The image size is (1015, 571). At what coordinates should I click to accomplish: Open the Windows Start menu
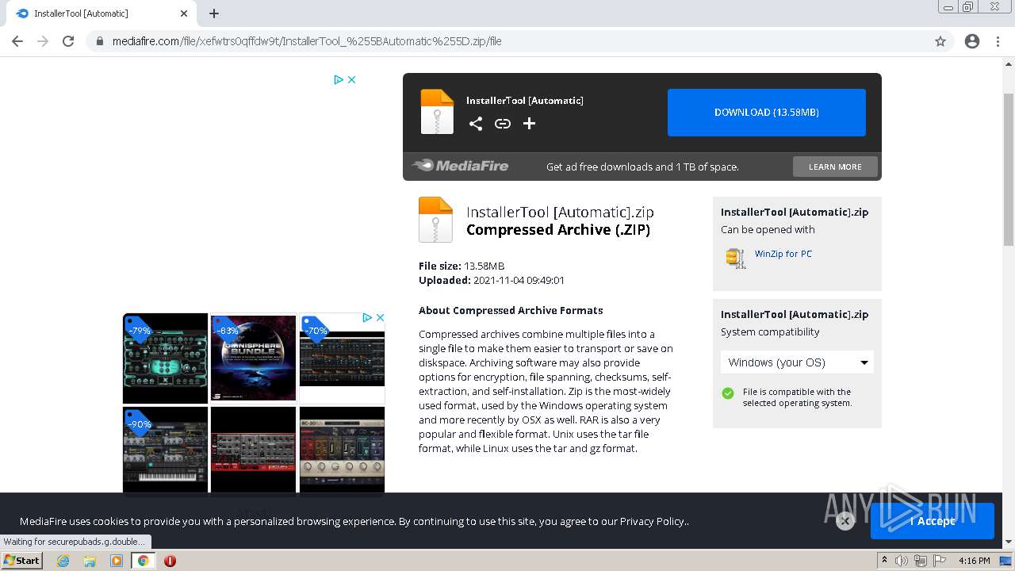(22, 561)
